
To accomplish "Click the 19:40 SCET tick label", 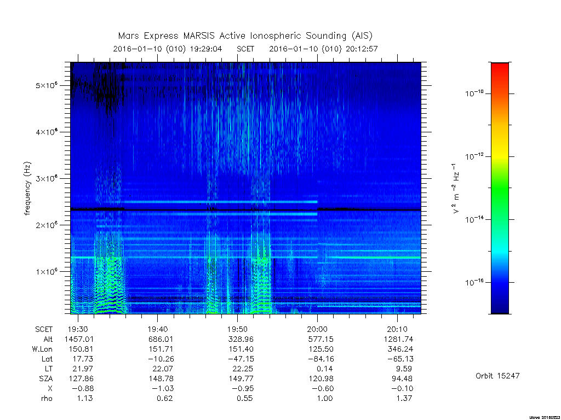I will coord(158,329).
